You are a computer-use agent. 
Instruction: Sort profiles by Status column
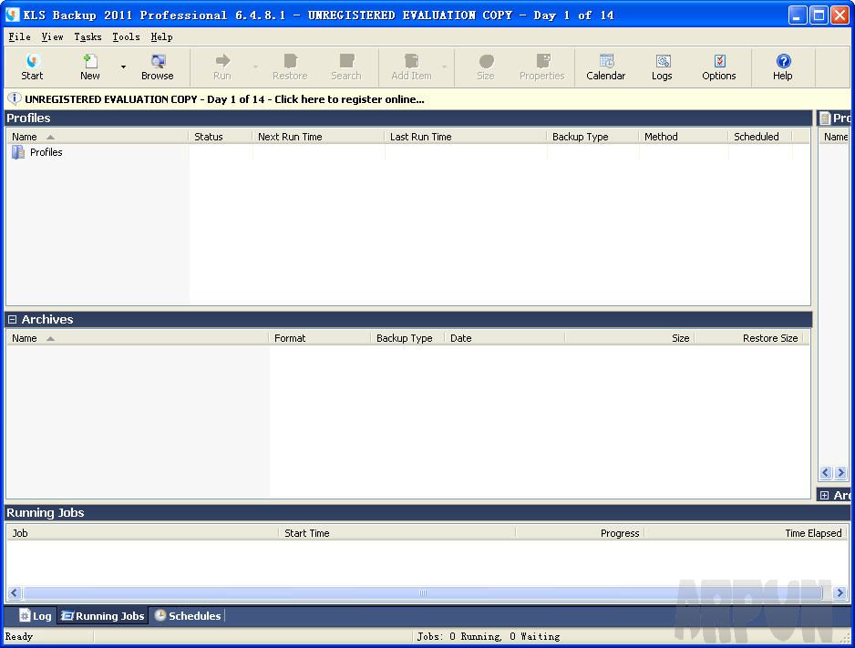221,137
